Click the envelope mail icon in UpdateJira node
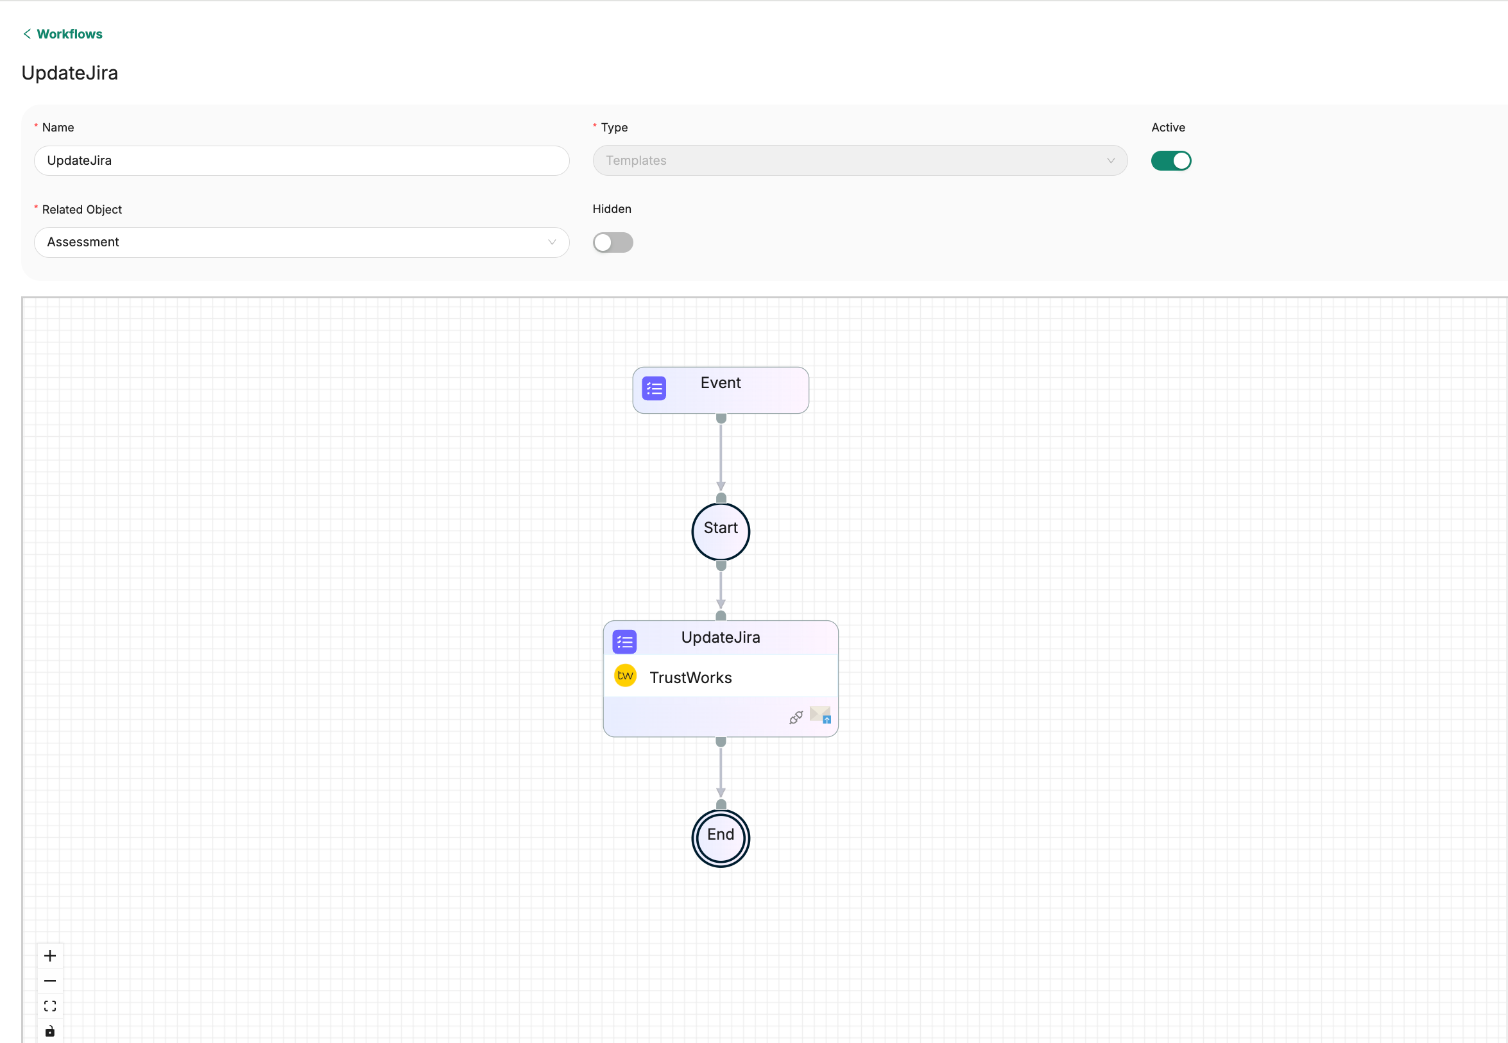 [819, 715]
